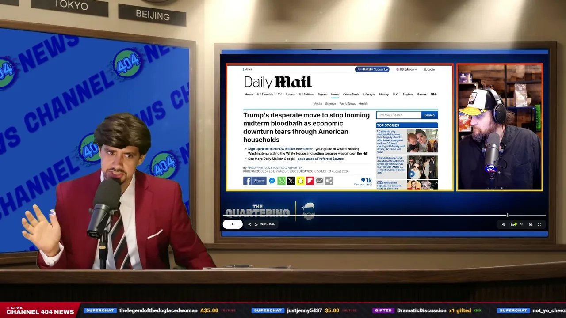Click the Login link
This screenshot has height=318, width=566.
coord(429,69)
